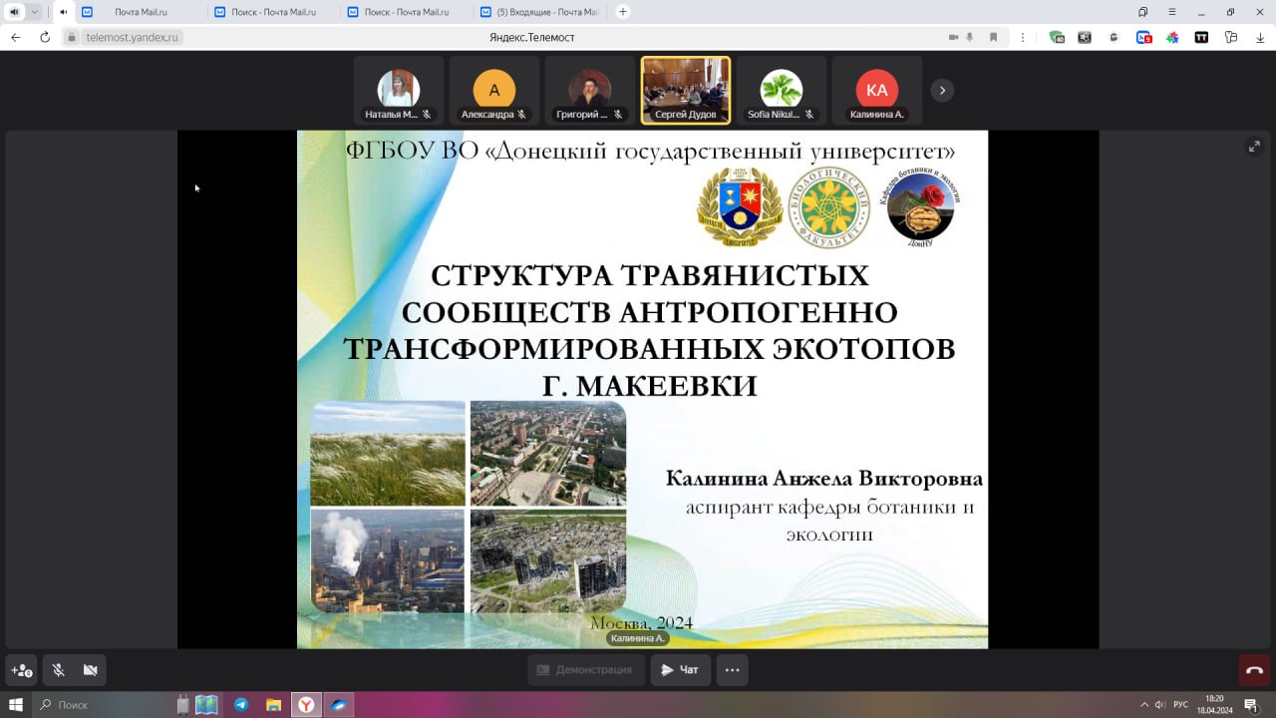
Task: Open the three-dots more options menu
Action: (732, 670)
